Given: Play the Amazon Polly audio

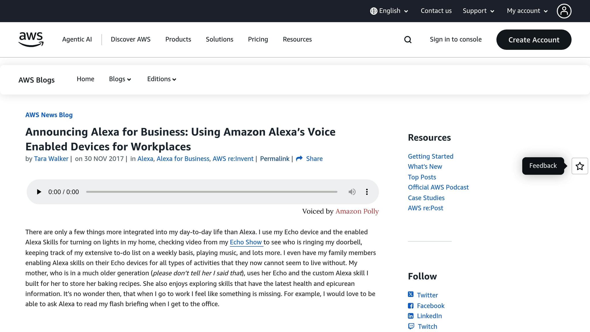Looking at the screenshot, I should 39,192.
